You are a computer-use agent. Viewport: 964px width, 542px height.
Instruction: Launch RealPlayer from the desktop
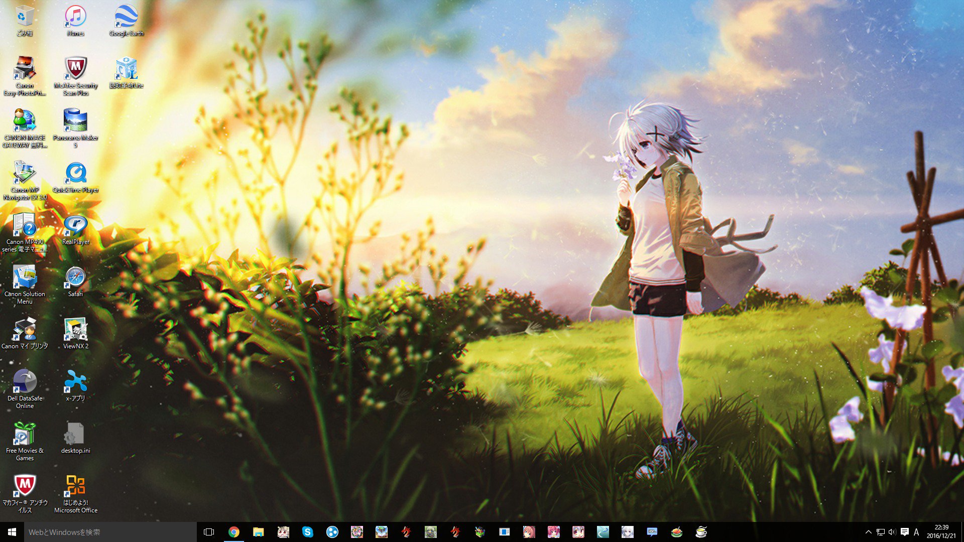coord(75,229)
